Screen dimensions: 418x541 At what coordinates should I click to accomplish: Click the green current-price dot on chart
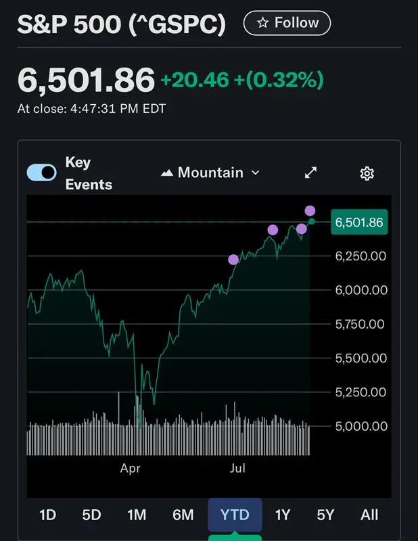point(312,222)
